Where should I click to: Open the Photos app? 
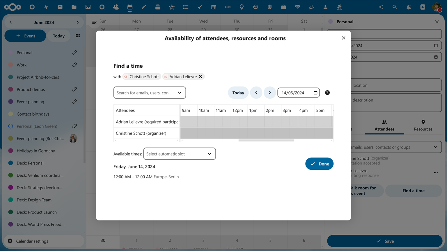point(88,7)
